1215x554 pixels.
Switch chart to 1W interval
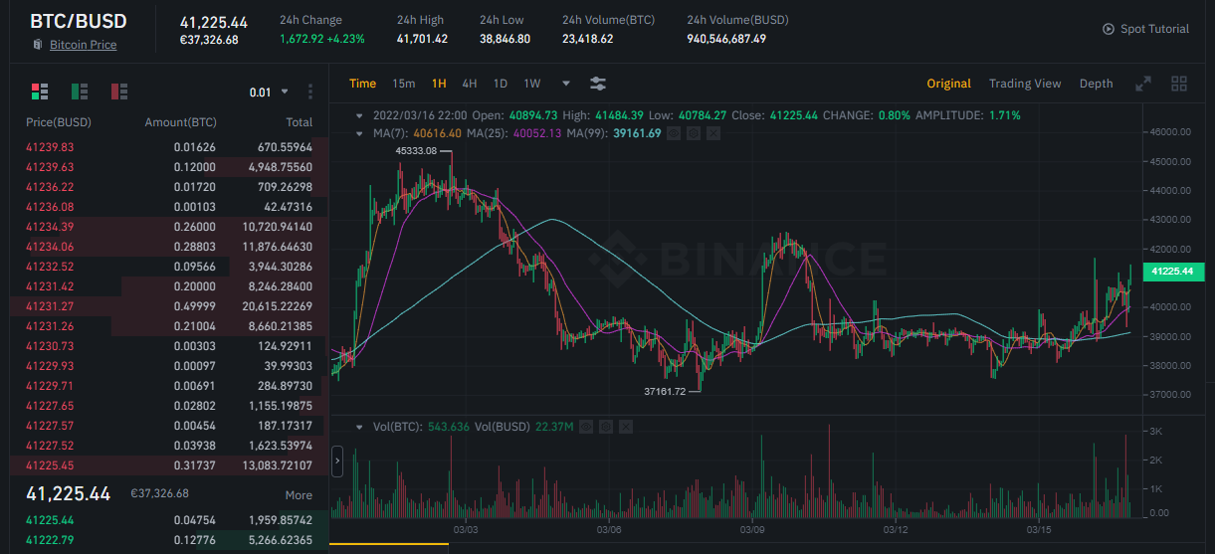click(x=532, y=84)
